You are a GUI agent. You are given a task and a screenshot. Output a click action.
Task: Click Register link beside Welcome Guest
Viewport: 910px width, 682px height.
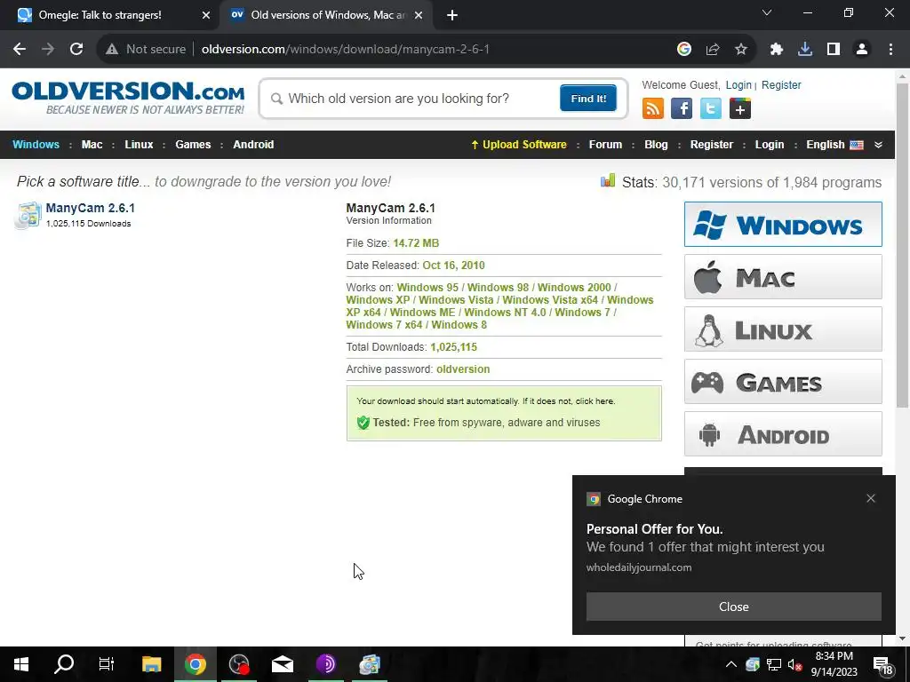781,85
